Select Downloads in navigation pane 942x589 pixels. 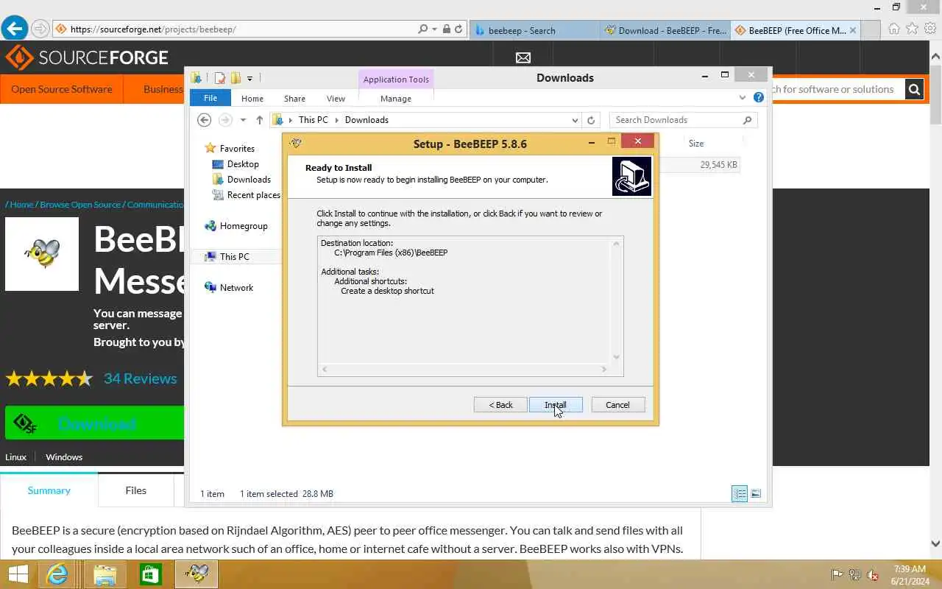[x=249, y=180]
